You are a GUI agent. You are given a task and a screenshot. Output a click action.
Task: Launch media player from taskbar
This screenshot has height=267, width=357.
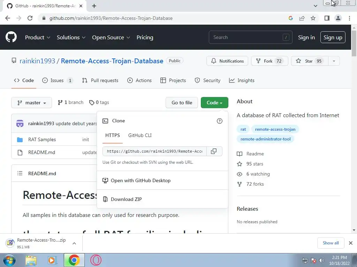[x=52, y=260]
